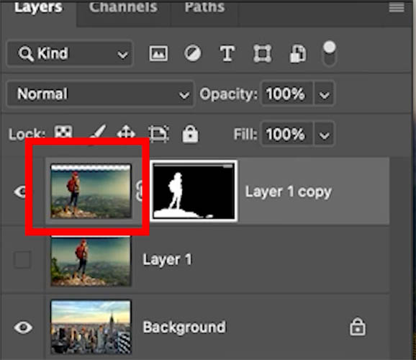Image resolution: width=416 pixels, height=360 pixels.
Task: Lock layer position move icon
Action: click(126, 132)
